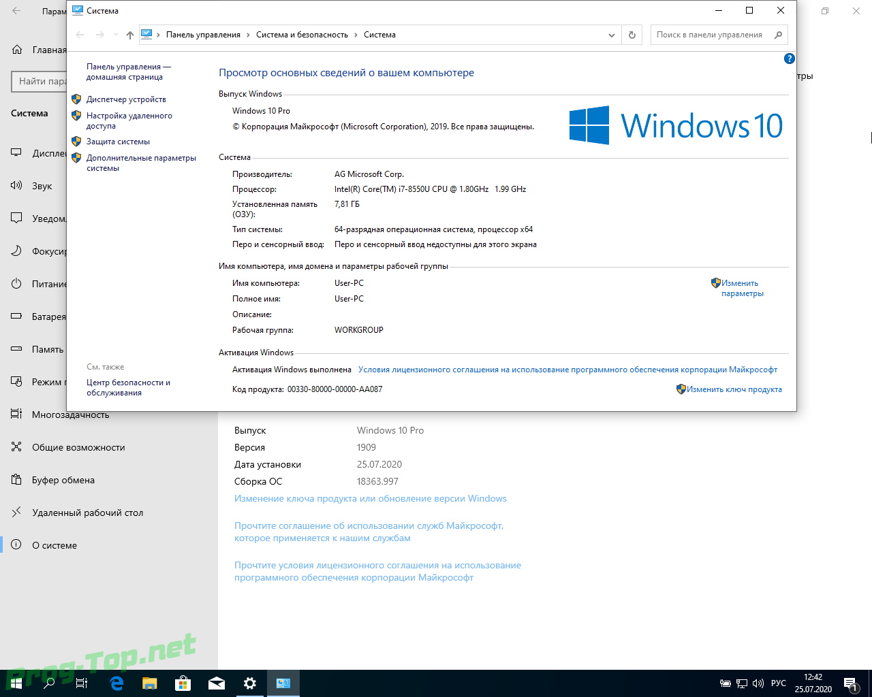Click the back arrow in Settings window
This screenshot has height=697, width=872.
[x=16, y=11]
